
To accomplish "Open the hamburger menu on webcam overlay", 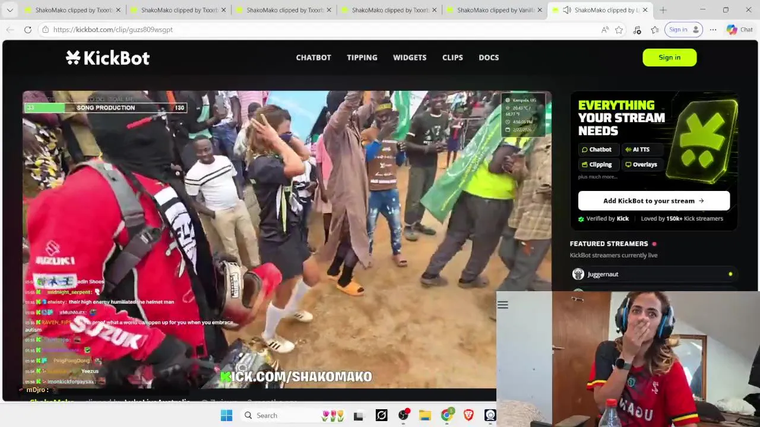I will 503,305.
